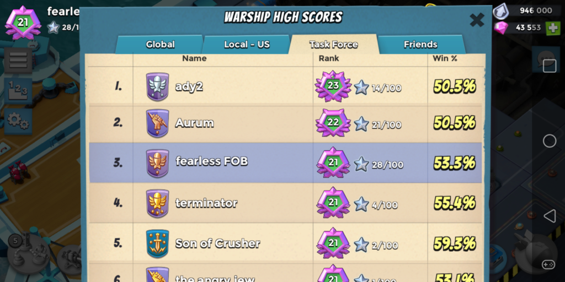Switch to the Local - US tab

coord(247,45)
